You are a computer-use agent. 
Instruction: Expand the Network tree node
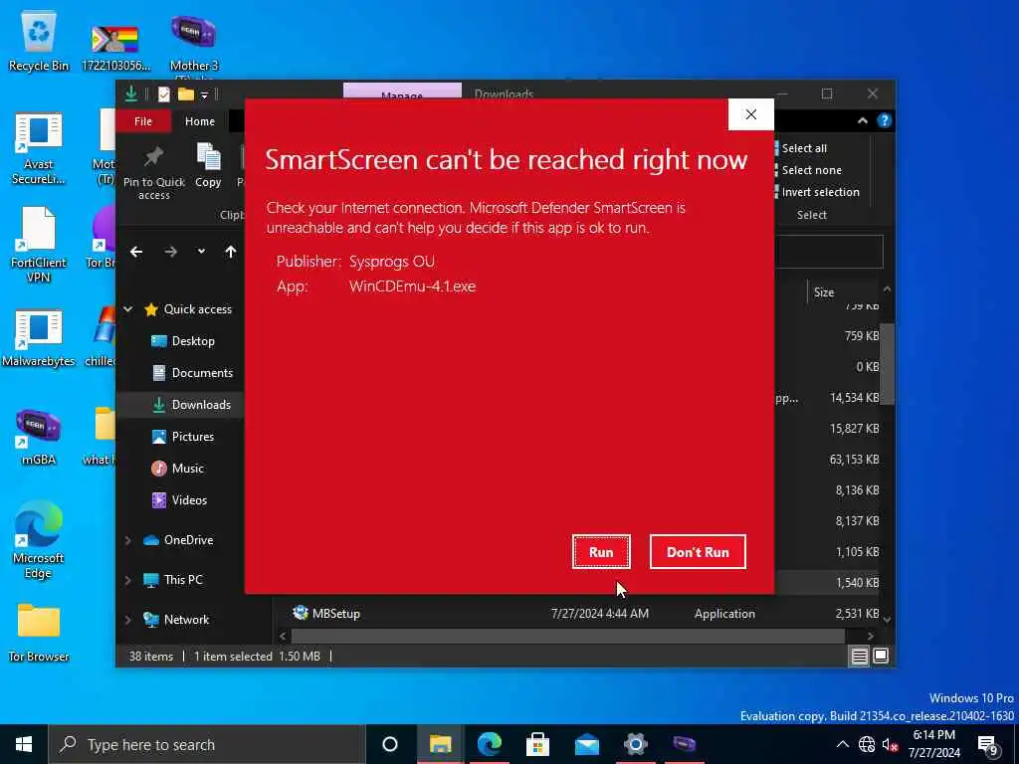click(x=128, y=620)
